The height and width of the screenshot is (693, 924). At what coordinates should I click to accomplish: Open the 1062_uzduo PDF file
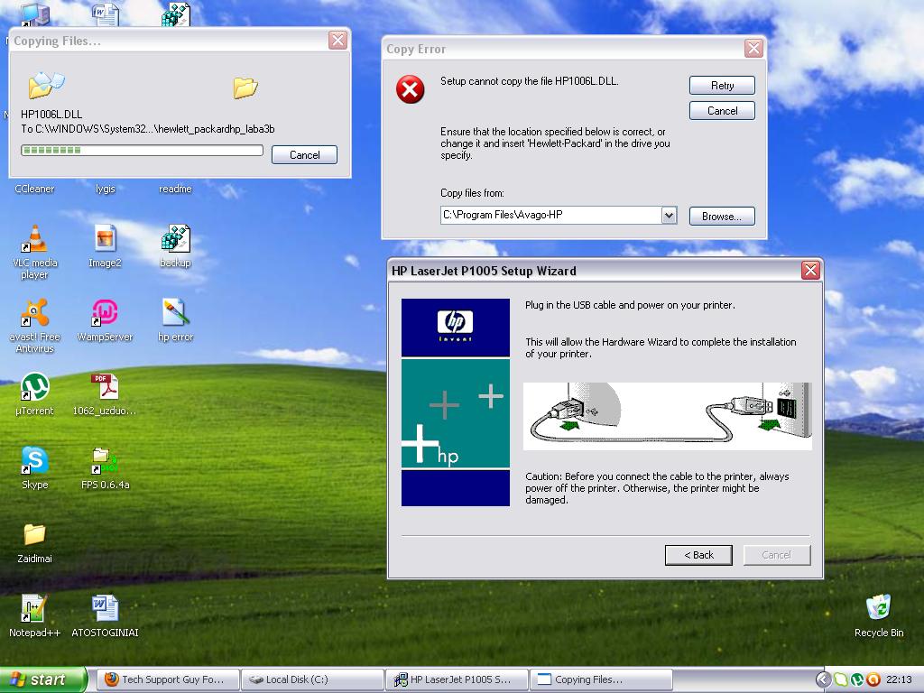point(104,383)
